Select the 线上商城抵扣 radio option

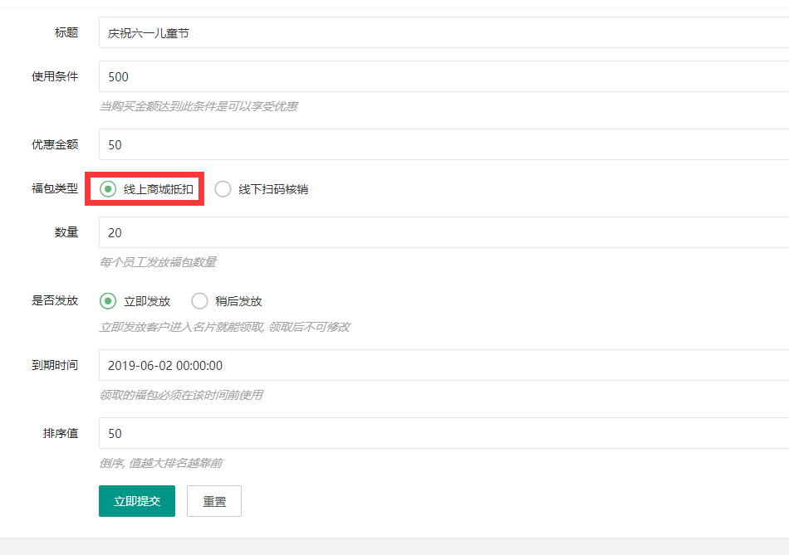108,189
